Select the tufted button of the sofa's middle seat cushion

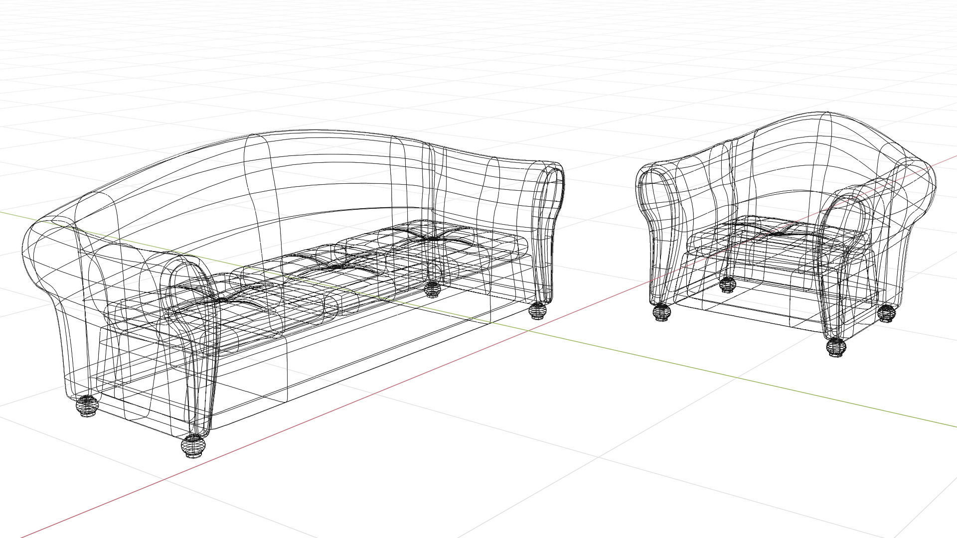(338, 268)
